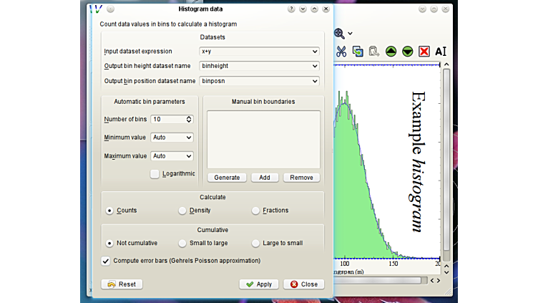Click the Help question mark in title bar

291,9
